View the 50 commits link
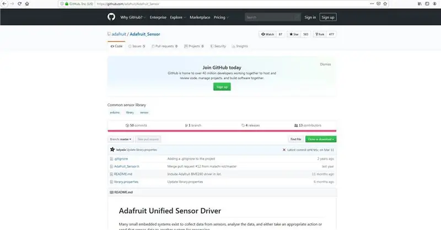Viewport: 441px width, 230px height. coord(136,125)
